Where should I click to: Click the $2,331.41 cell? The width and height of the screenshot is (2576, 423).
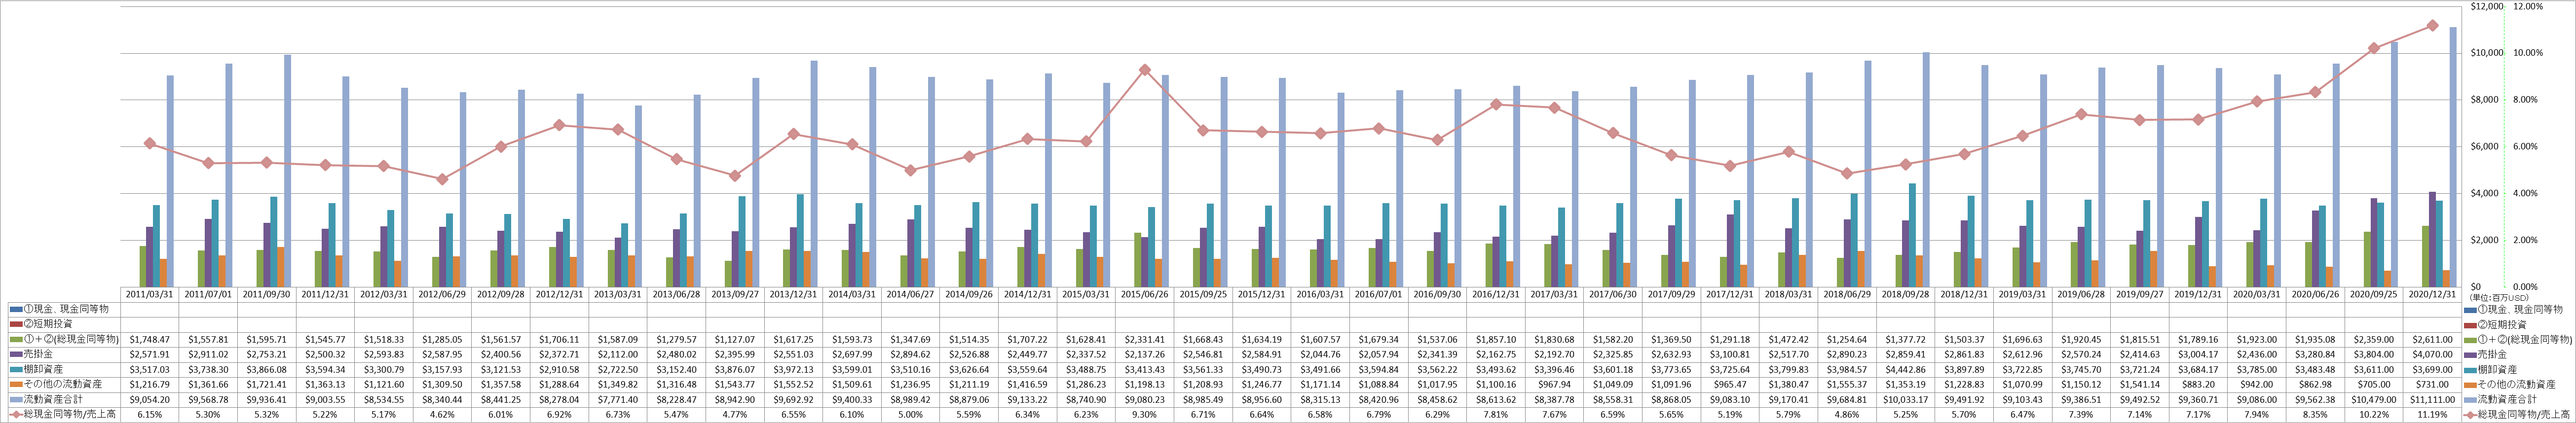click(1145, 340)
